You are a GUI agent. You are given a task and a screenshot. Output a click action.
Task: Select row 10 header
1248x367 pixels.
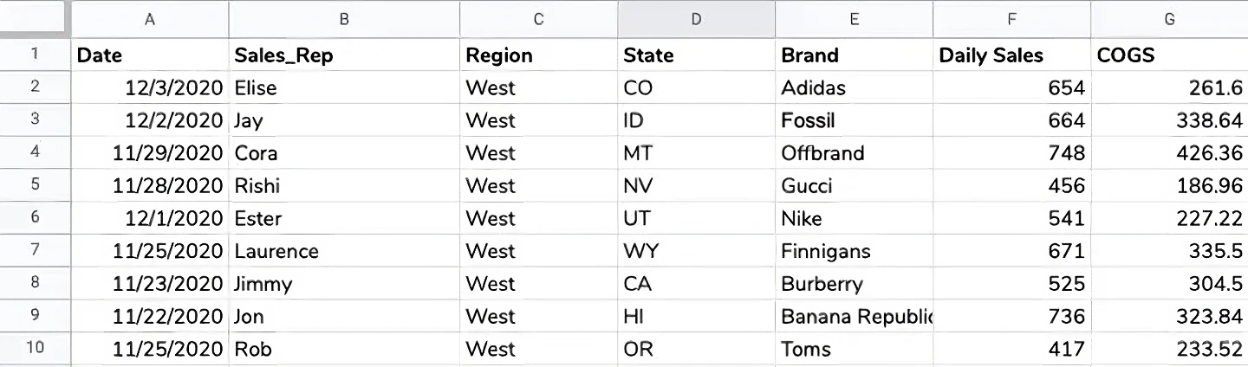[x=35, y=349]
